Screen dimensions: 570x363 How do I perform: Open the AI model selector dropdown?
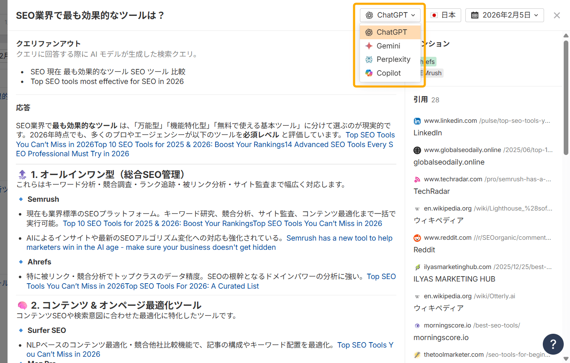(390, 15)
